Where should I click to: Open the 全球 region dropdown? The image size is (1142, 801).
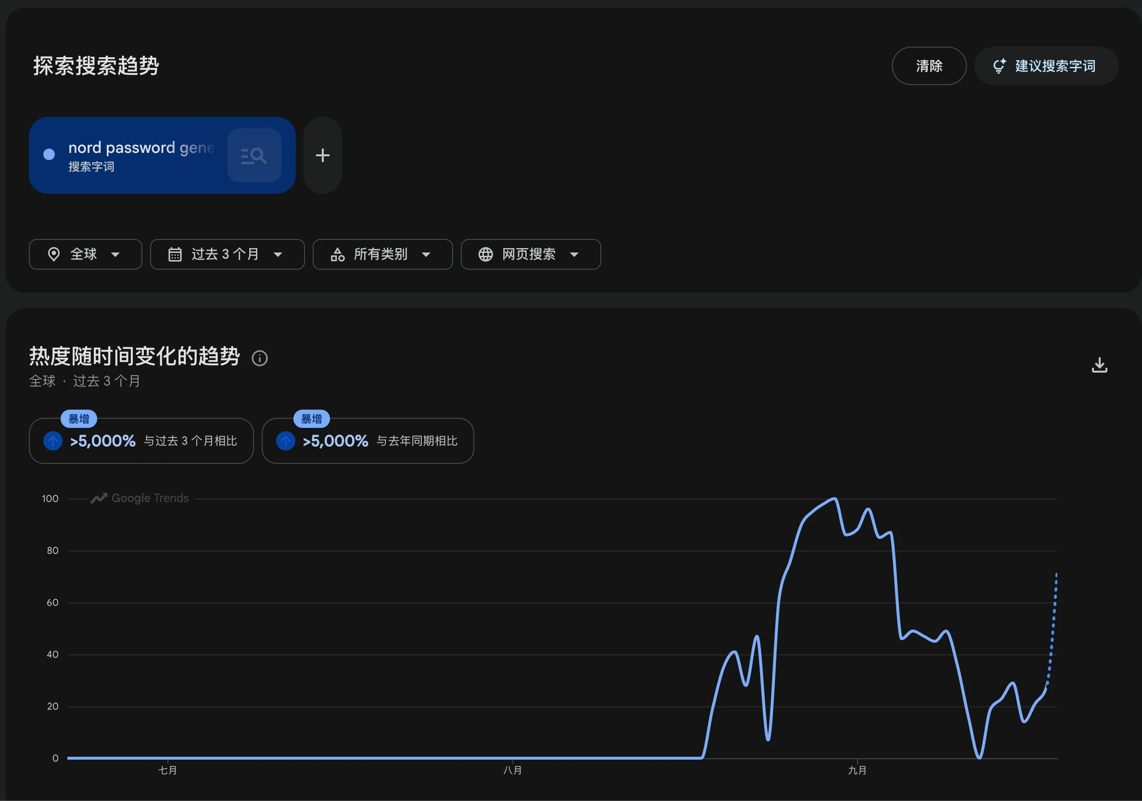[x=86, y=254]
